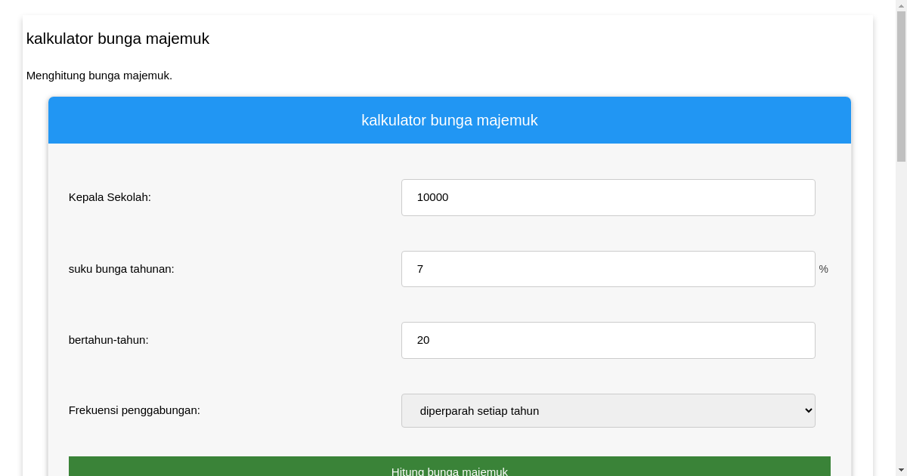This screenshot has height=476, width=907.
Task: Click the value 10000 in the principal field
Action: point(432,197)
